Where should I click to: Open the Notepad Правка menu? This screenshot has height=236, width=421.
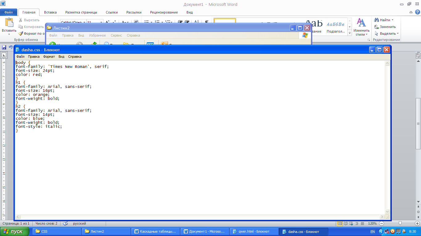(x=34, y=57)
